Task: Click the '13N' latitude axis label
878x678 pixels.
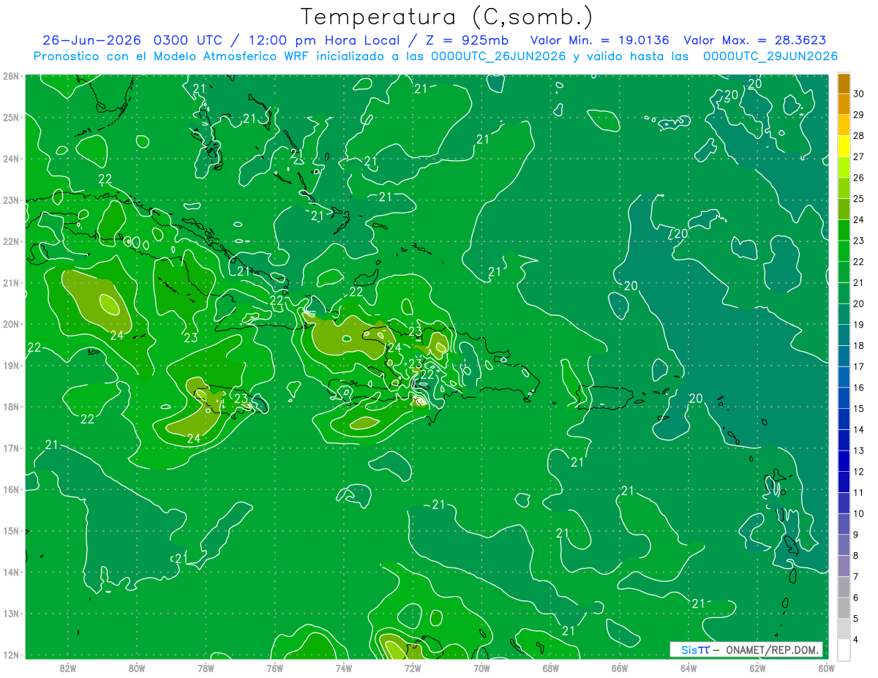Action: [x=11, y=613]
